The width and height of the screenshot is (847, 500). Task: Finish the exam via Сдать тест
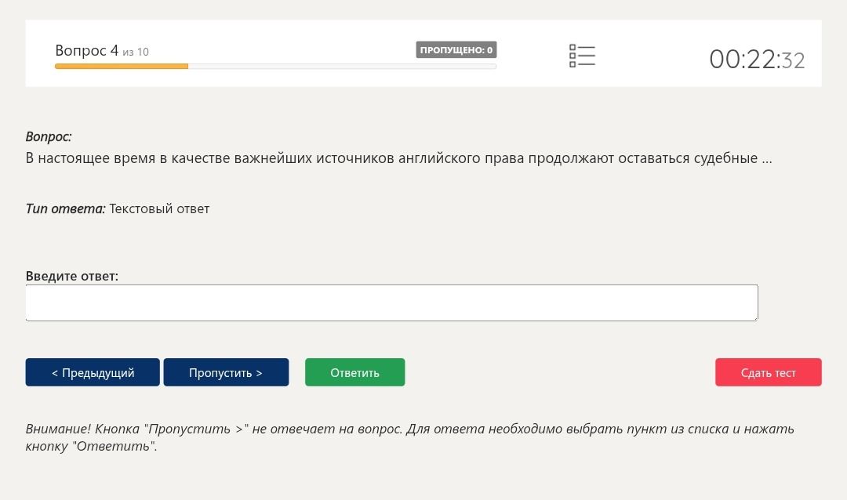[768, 372]
